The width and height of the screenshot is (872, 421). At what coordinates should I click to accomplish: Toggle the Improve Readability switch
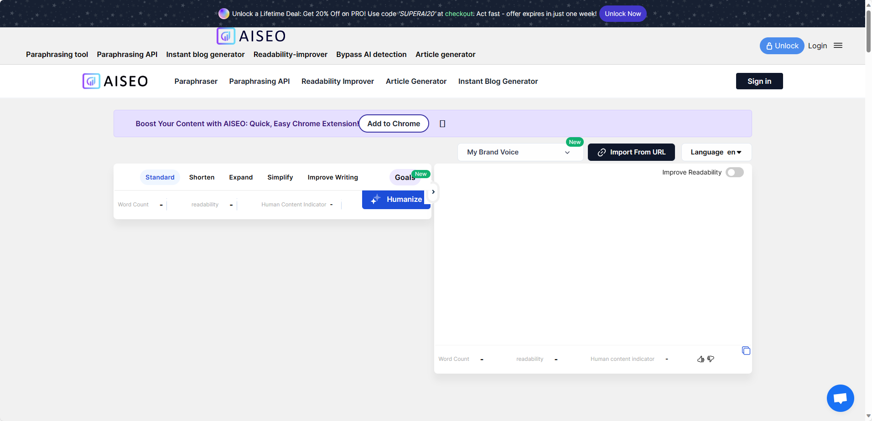point(735,172)
